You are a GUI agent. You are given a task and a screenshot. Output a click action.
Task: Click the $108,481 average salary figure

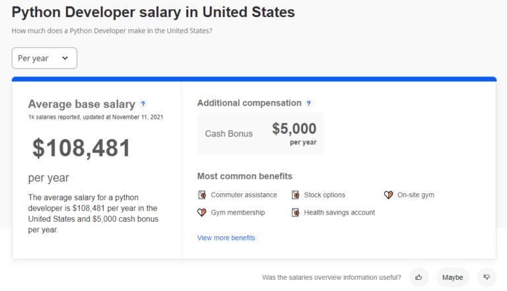pyautogui.click(x=82, y=148)
